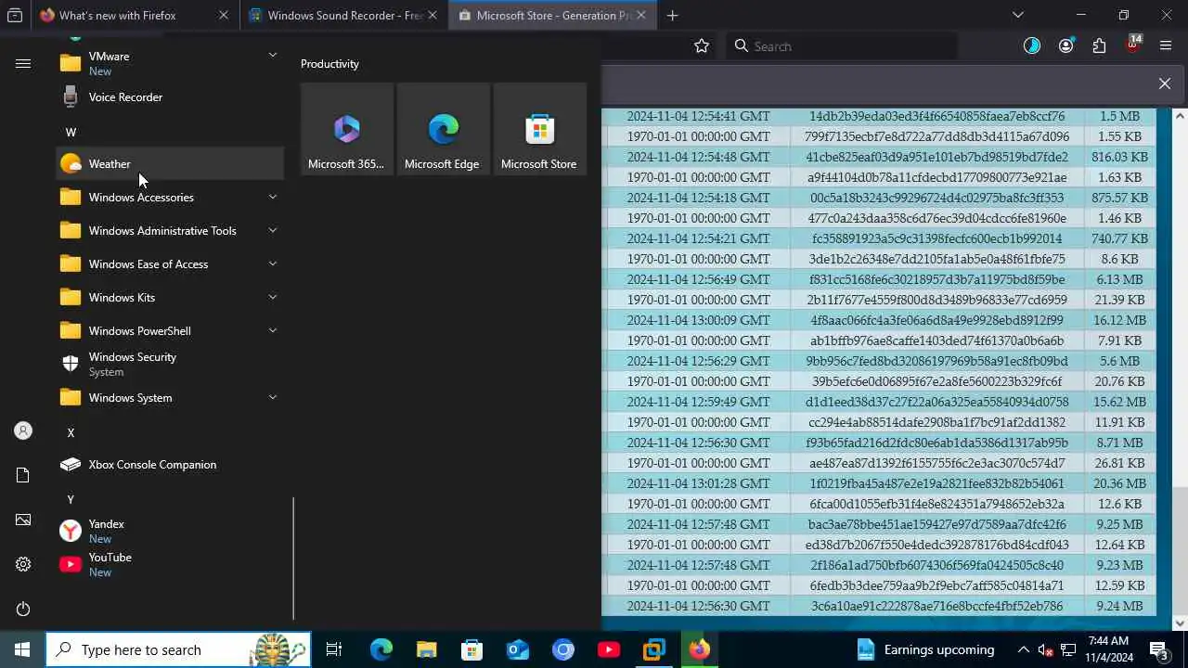Click the page vertical scrollbar thumb
Viewport: 1188px width, 668px height.
coord(1180,553)
